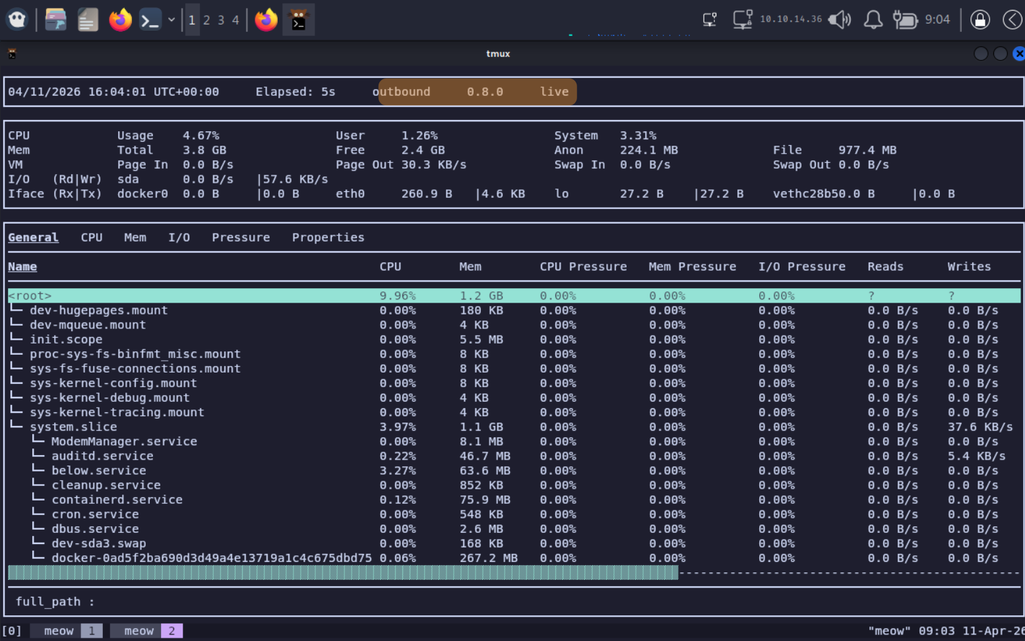The image size is (1025, 641).
Task: Close the tmux terminal window
Action: [x=1019, y=53]
